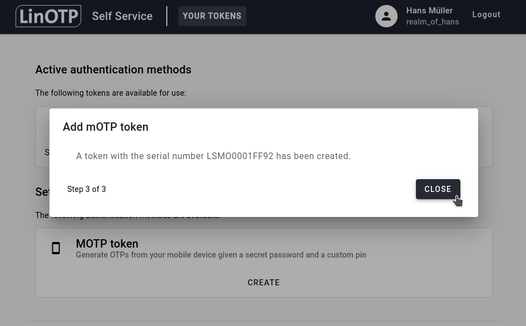Viewport: 526px width, 326px height.
Task: Log out using the Logout button
Action: (x=486, y=15)
